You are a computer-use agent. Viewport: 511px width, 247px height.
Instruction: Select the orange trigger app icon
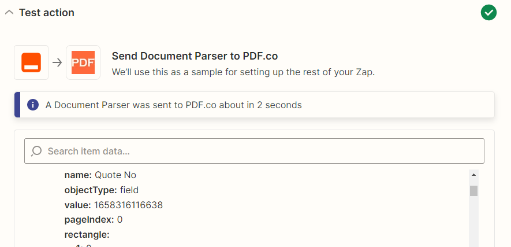31,62
